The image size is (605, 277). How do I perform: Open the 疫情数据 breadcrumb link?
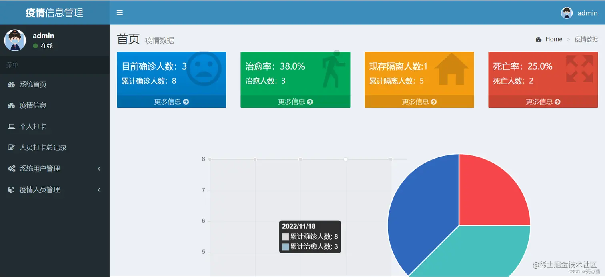pos(586,39)
